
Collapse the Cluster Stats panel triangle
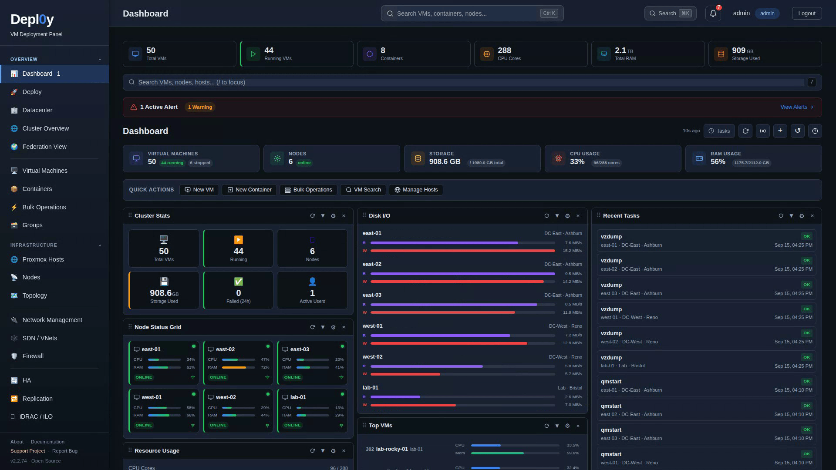tap(323, 216)
